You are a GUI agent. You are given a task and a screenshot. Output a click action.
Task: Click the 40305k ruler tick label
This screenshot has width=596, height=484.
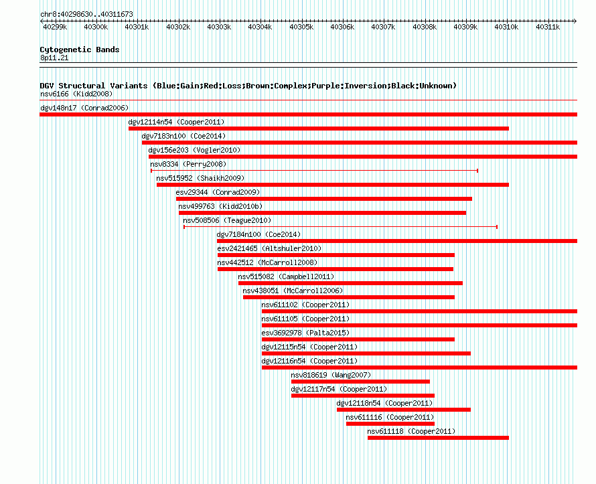pos(301,27)
